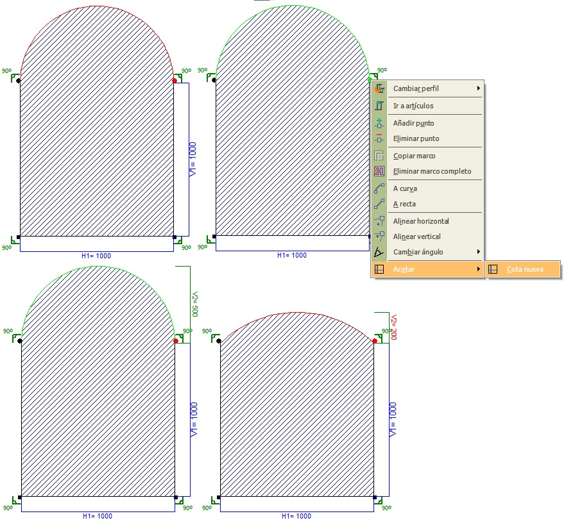Click V1= 1000 on the V2= 200 frame
566x532 pixels.
[393, 420]
